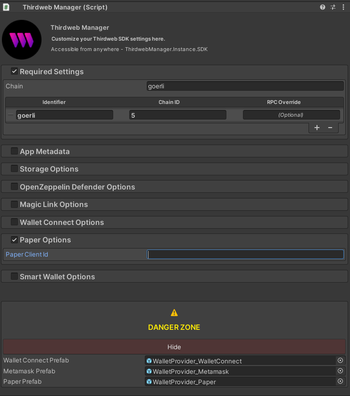Collapse the Paper Options section title
The image size is (350, 396).
[x=45, y=240]
